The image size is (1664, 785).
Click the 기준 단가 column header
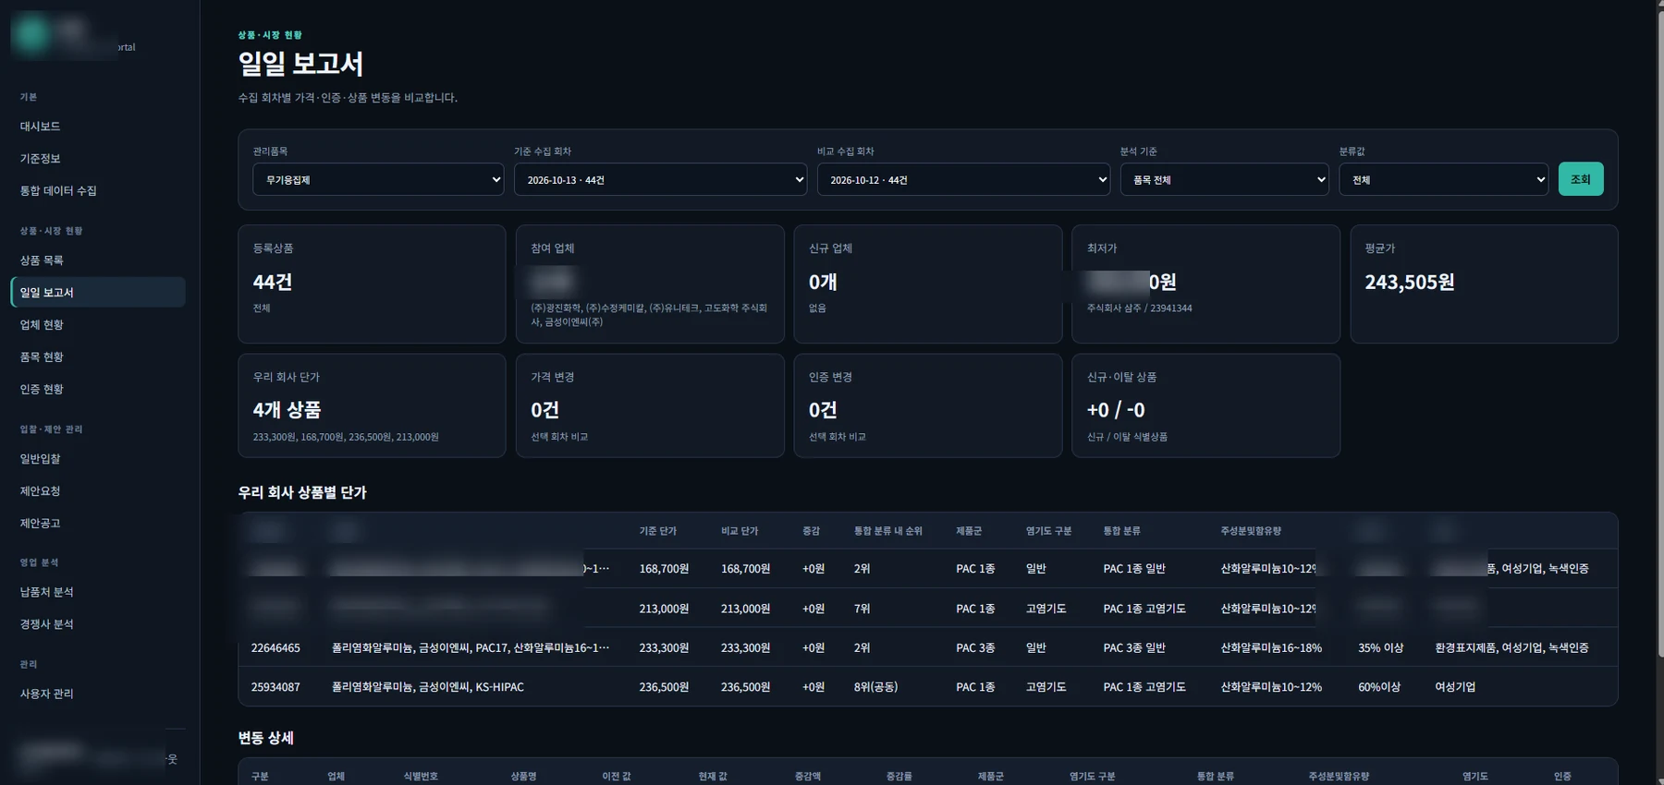tap(658, 531)
